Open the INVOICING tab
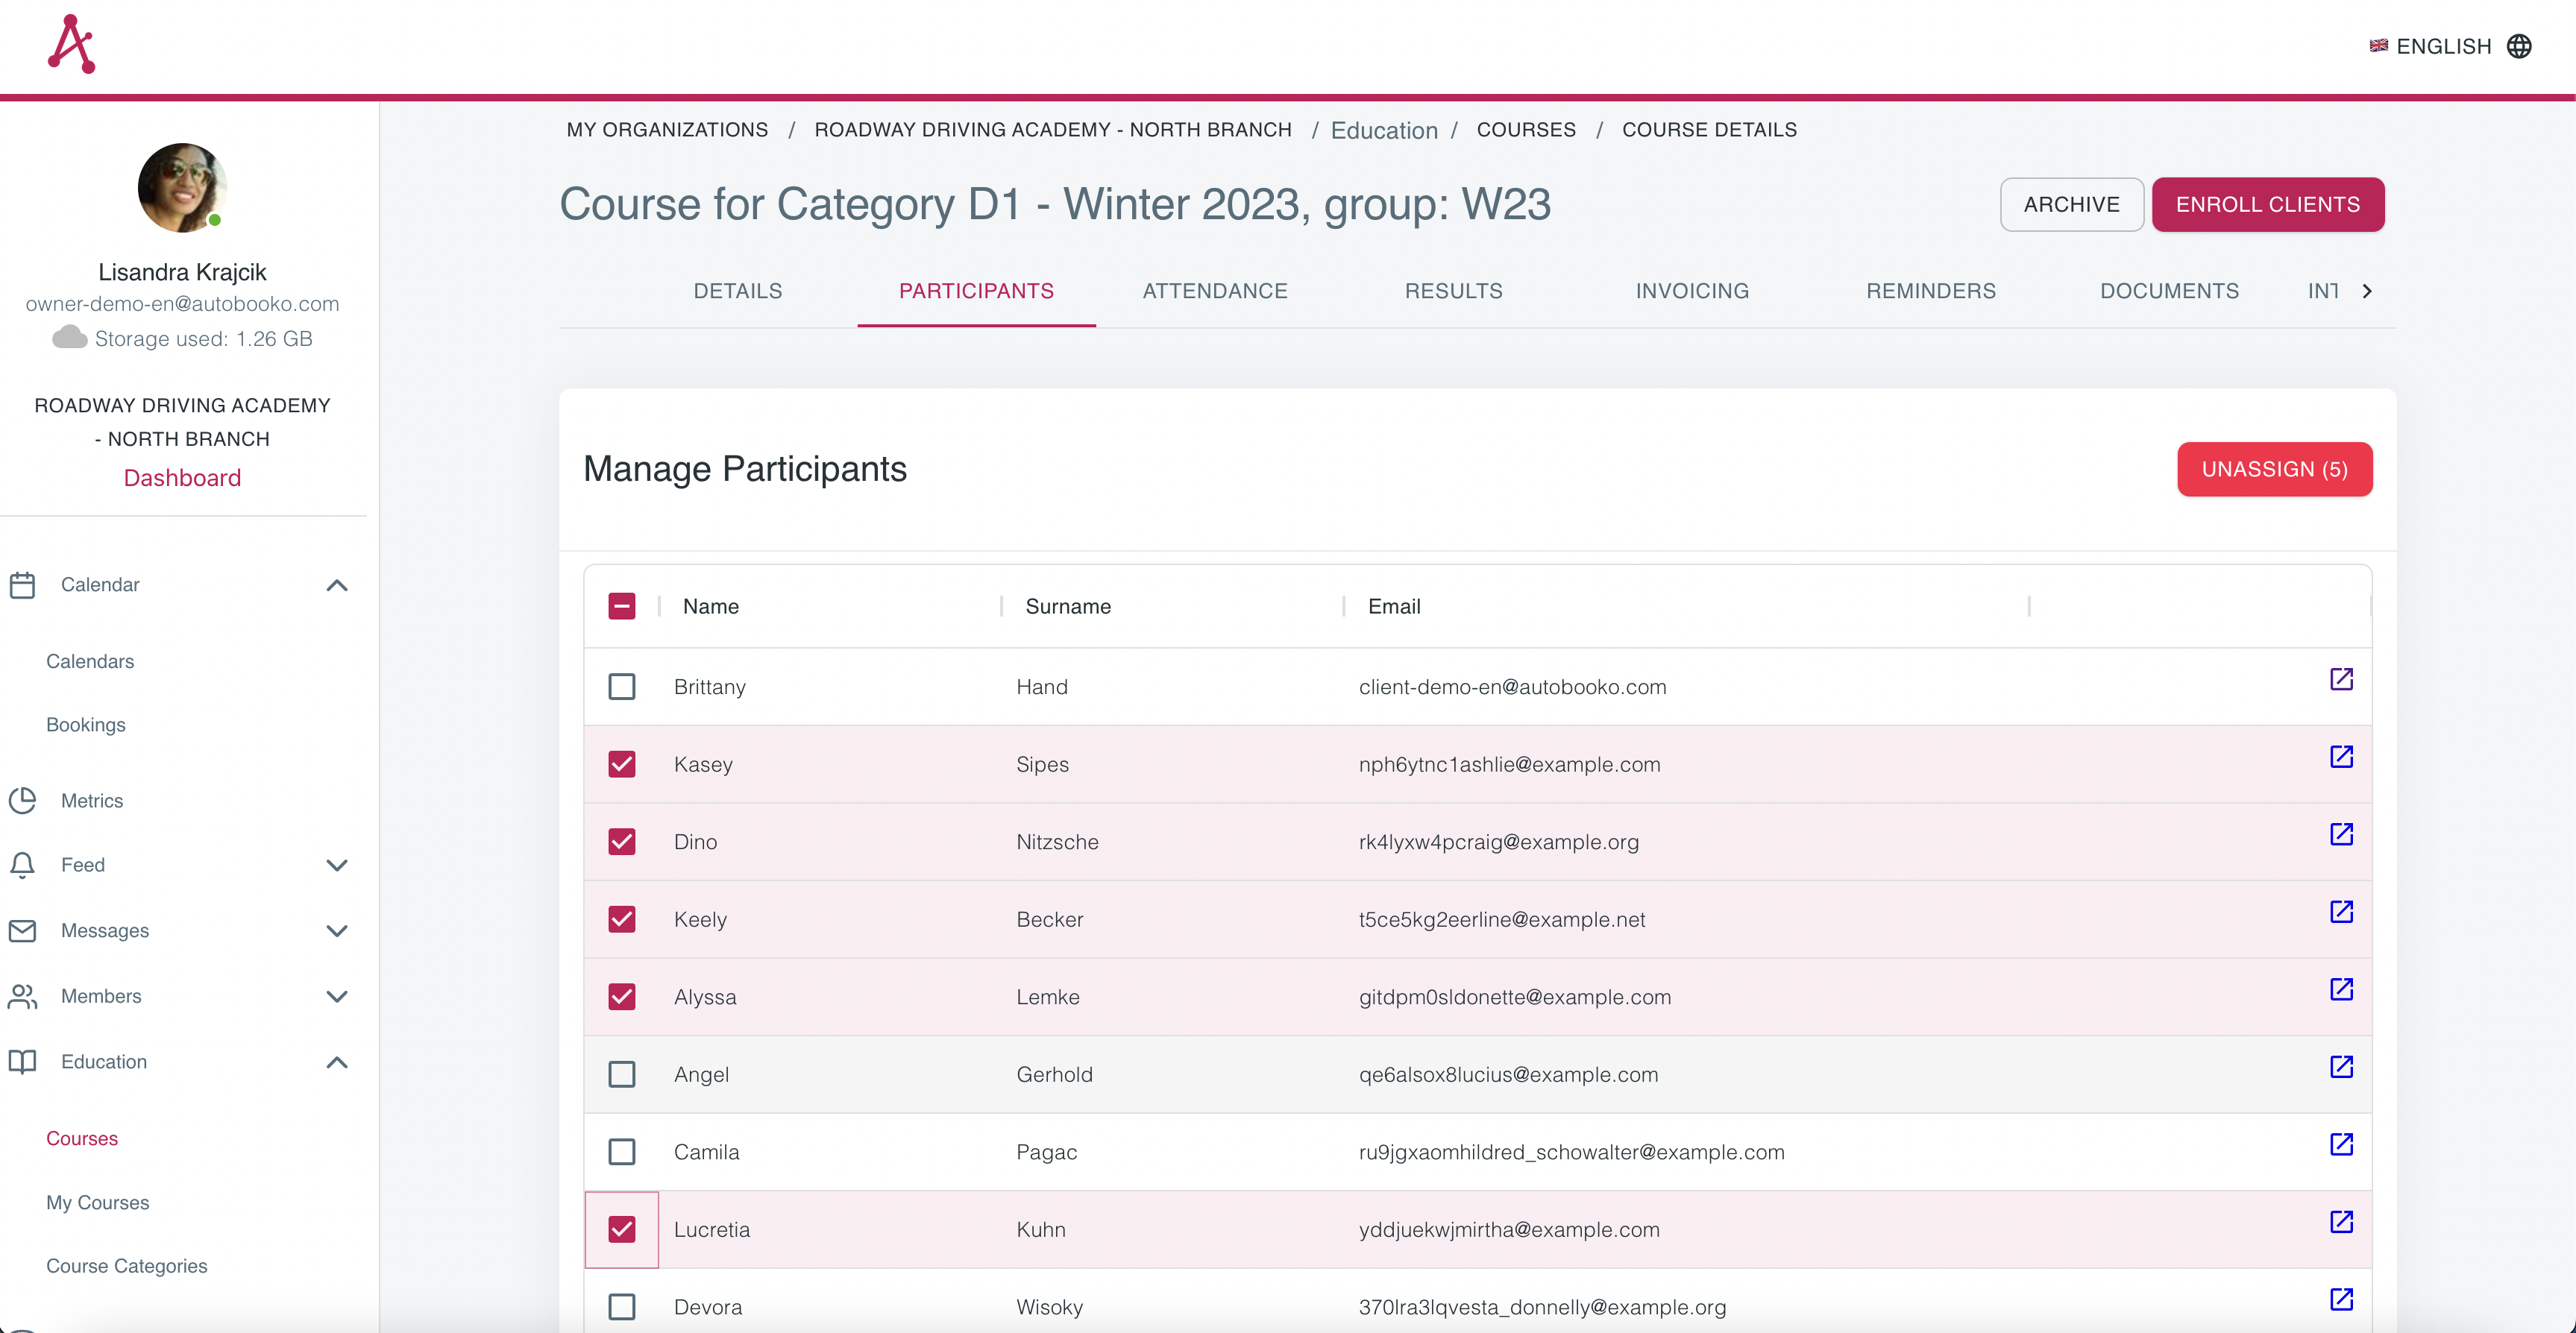The height and width of the screenshot is (1333, 2576). (x=1691, y=291)
